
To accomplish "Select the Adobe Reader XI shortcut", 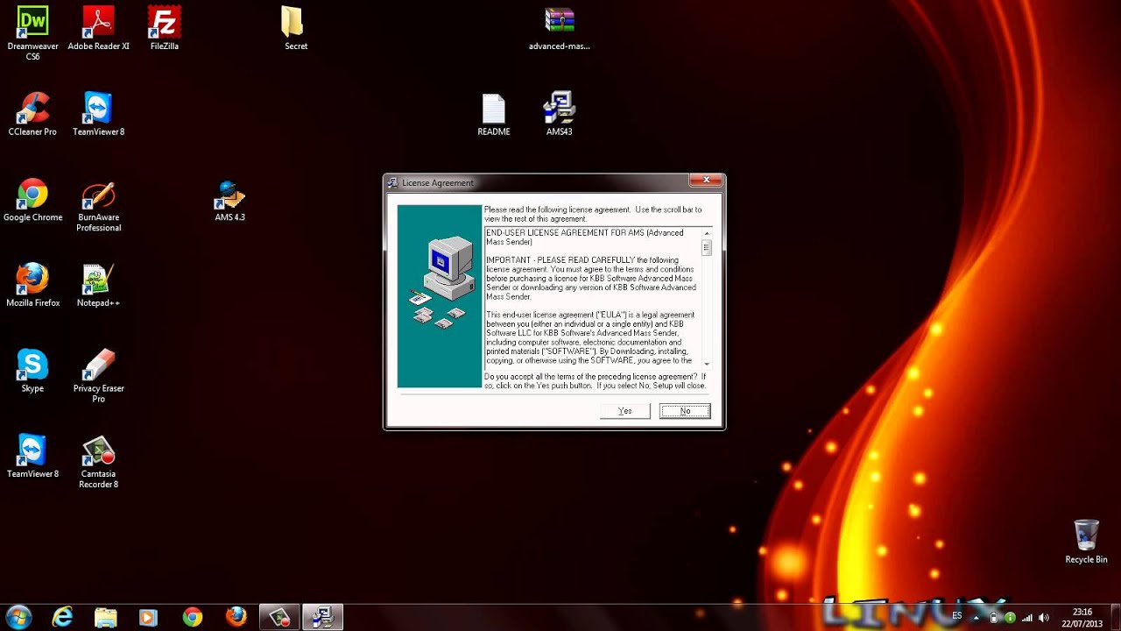I will coord(98,28).
